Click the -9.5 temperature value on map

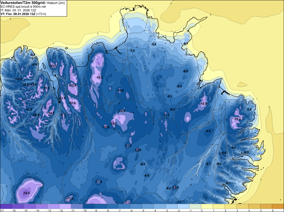click(185, 71)
